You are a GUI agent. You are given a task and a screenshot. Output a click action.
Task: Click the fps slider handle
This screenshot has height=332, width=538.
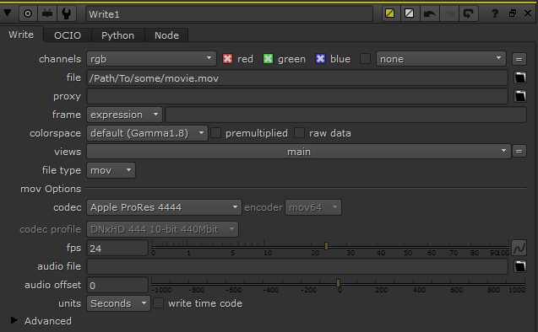tap(326, 246)
